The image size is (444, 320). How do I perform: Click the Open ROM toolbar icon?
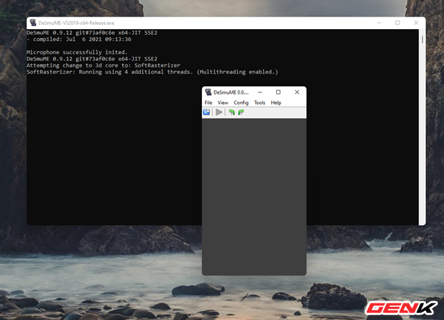point(207,112)
